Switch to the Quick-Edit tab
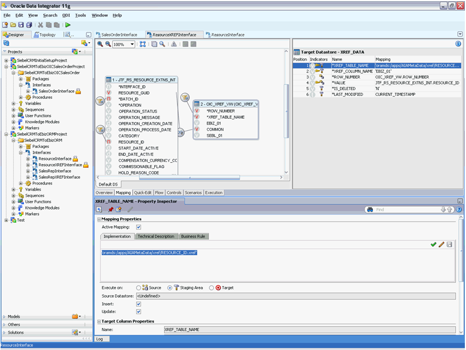Image resolution: width=466 pixels, height=350 pixels. click(x=142, y=192)
